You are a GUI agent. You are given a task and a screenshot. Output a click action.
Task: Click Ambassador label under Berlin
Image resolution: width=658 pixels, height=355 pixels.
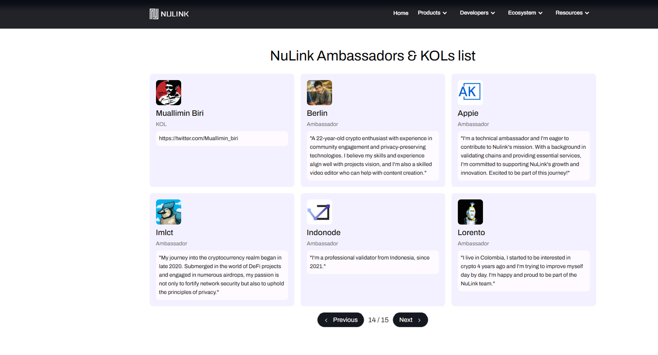pos(322,124)
